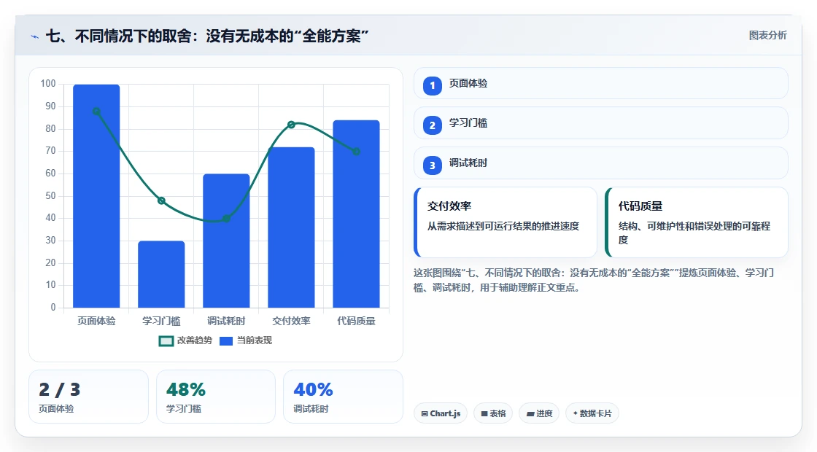Click the lightning icon beside the title
Image resolution: width=817 pixels, height=452 pixels.
pos(35,36)
